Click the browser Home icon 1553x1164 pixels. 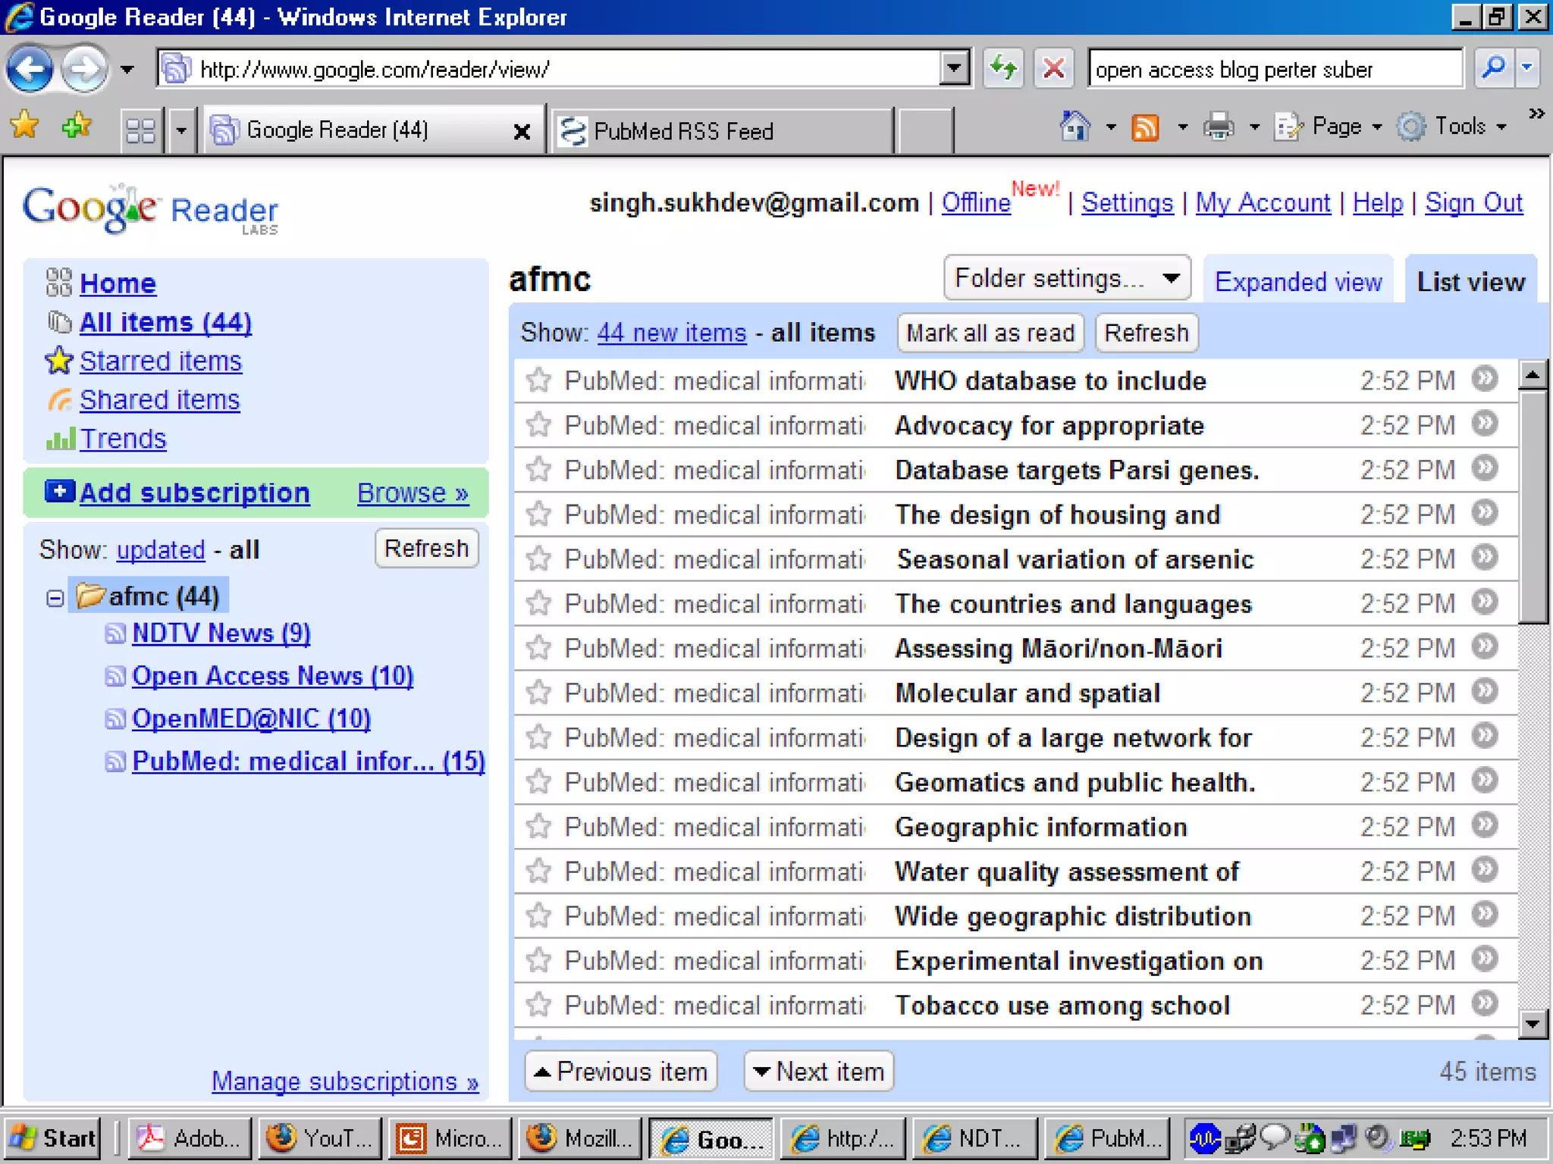[x=1075, y=127]
